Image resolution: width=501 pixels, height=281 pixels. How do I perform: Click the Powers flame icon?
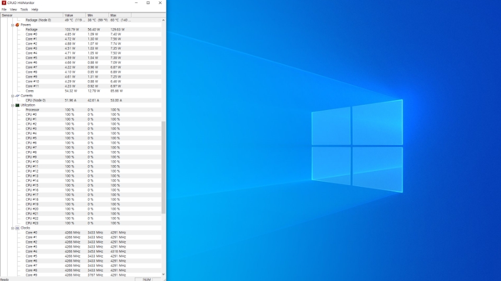(x=17, y=25)
